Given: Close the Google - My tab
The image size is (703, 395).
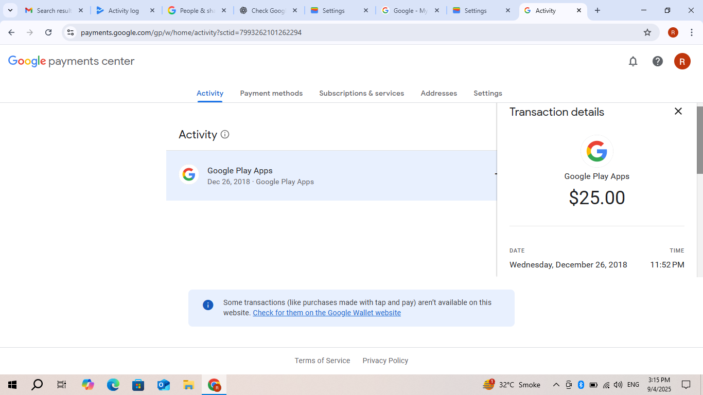Looking at the screenshot, I should pyautogui.click(x=437, y=10).
